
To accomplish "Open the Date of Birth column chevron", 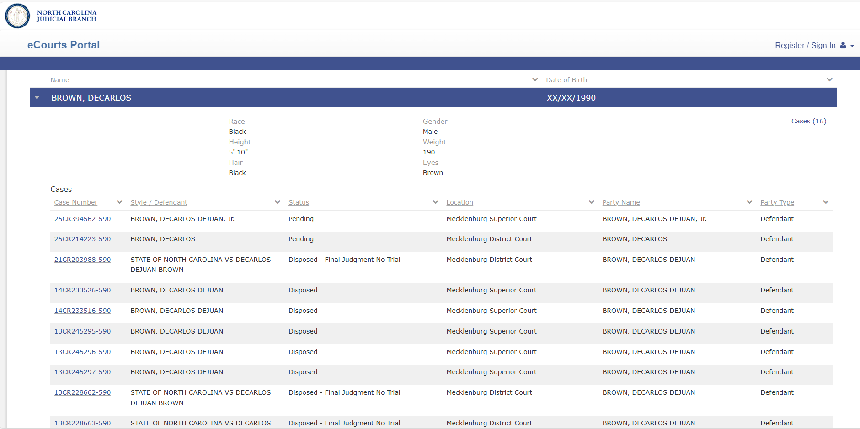I will (829, 79).
